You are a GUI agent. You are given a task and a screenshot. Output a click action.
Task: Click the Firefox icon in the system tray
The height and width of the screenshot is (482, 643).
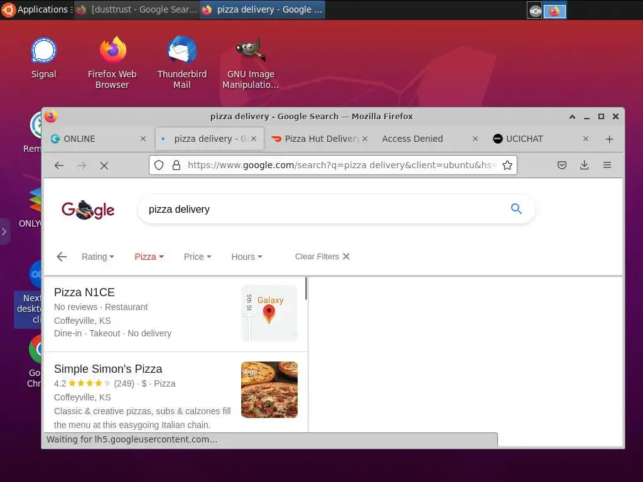[x=554, y=11]
